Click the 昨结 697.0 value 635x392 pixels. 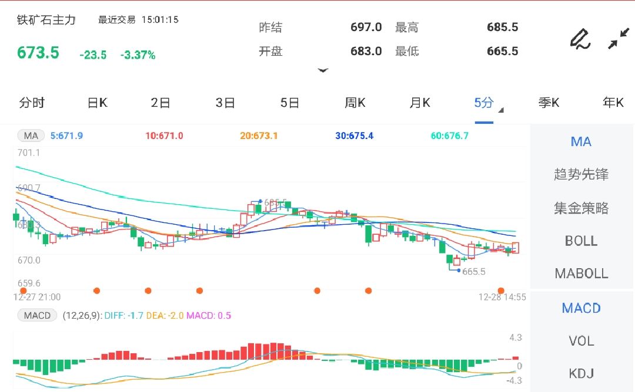(366, 27)
